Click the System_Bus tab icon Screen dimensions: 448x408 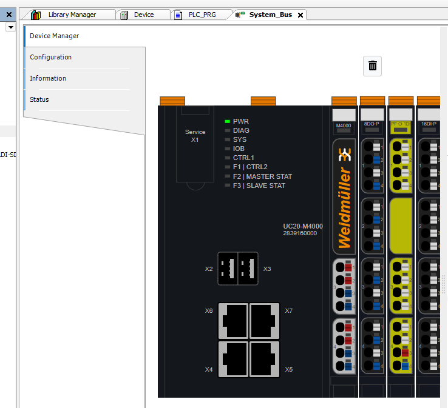tap(240, 15)
